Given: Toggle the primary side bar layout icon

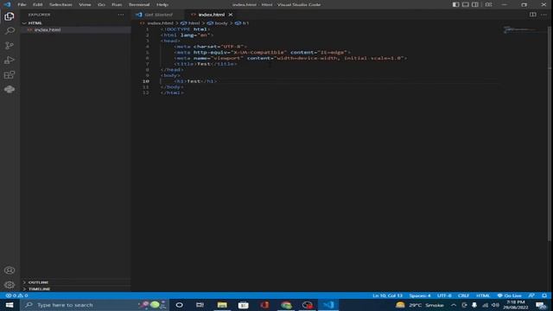Looking at the screenshot, I should (455, 4).
